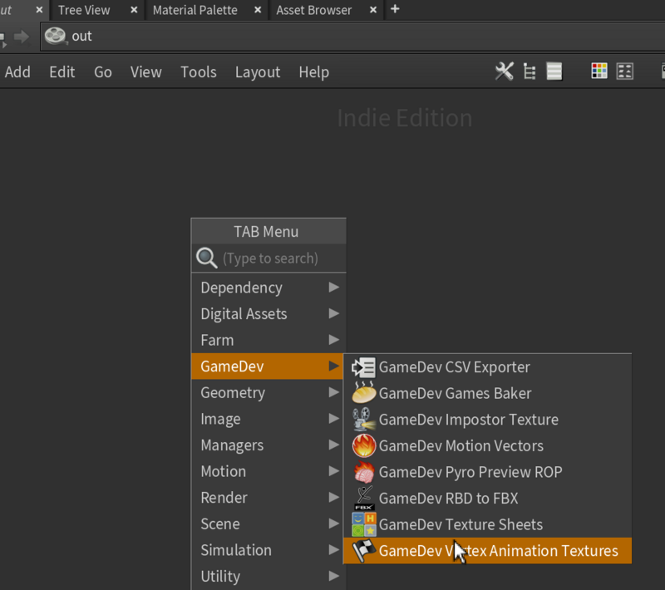The width and height of the screenshot is (665, 590).
Task: Expand the Digital Assets submenu
Action: tap(268, 313)
